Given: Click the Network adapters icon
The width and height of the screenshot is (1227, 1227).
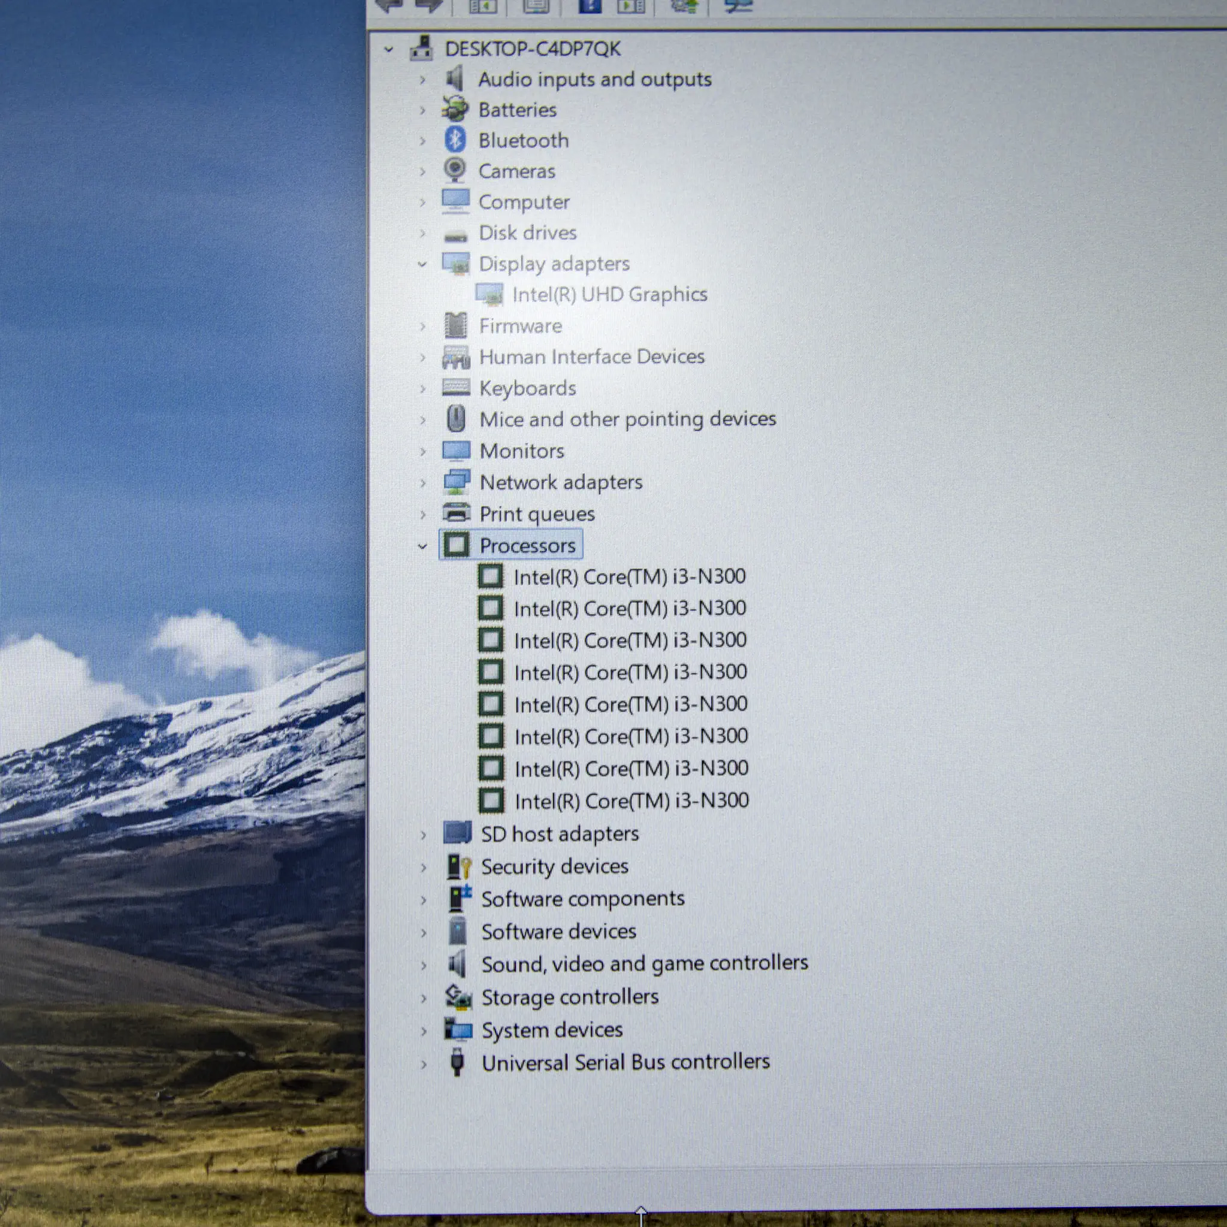Looking at the screenshot, I should pos(457,482).
